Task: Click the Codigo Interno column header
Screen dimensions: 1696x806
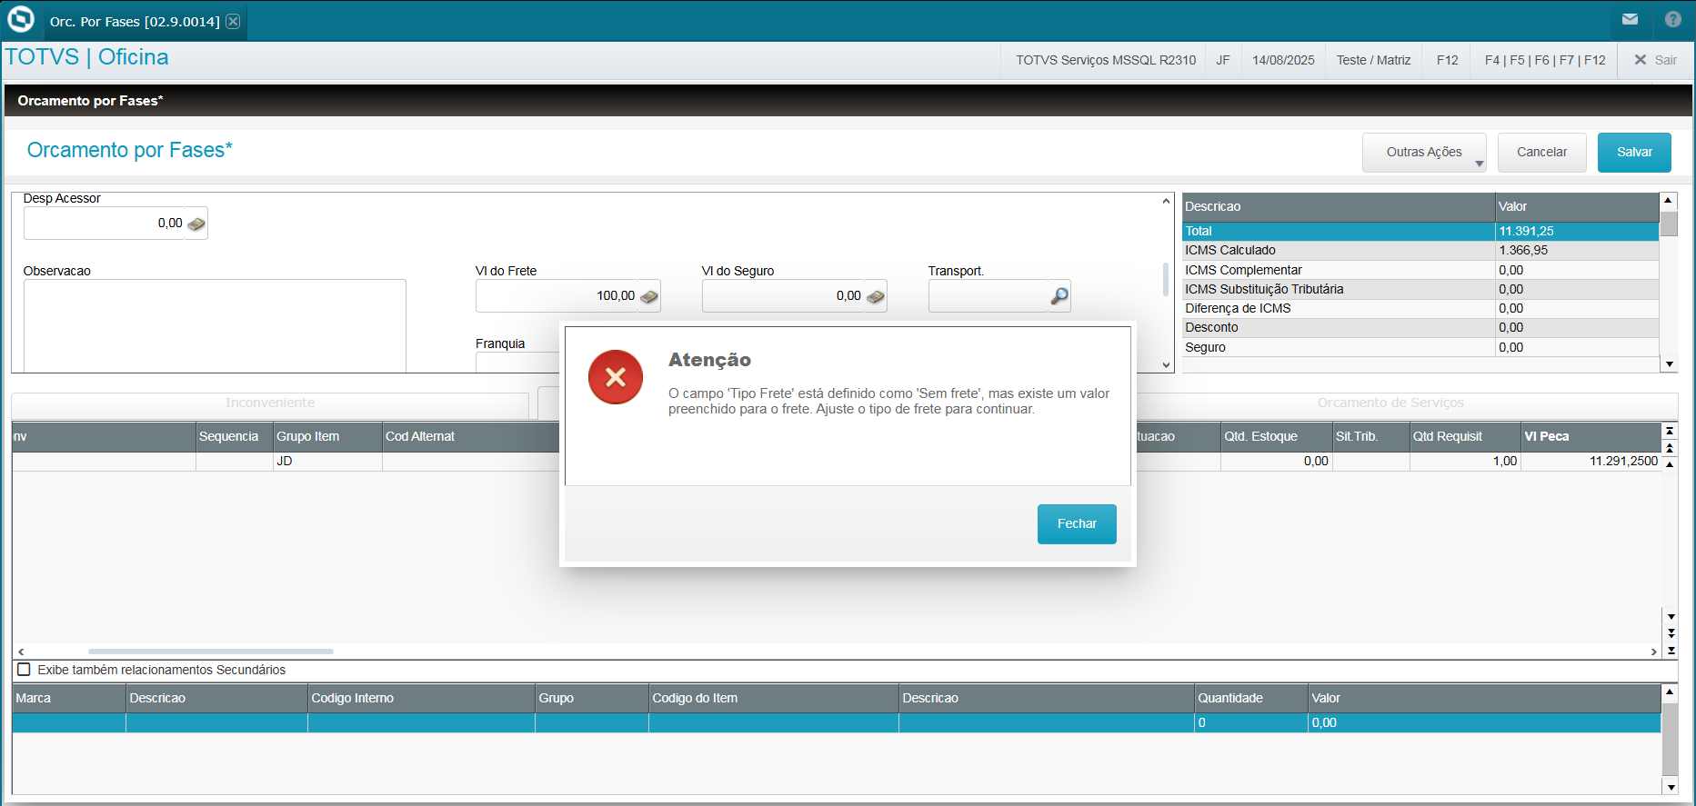Action: point(421,699)
